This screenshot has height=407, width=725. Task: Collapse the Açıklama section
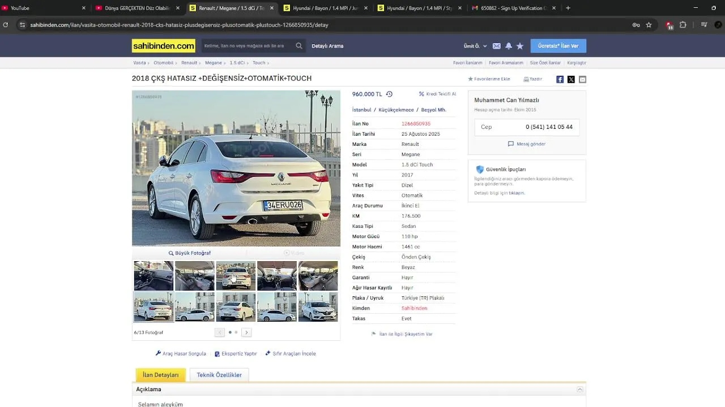click(x=580, y=389)
